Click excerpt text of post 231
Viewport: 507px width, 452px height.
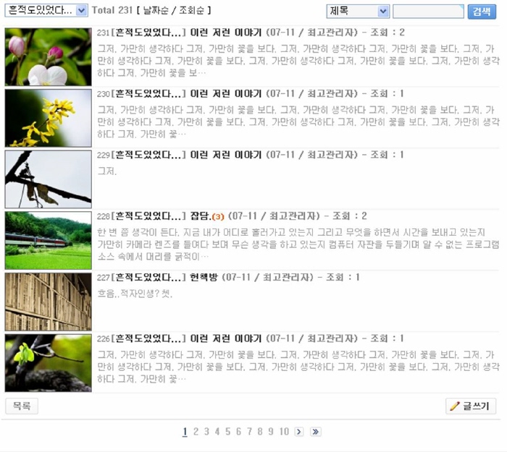pyautogui.click(x=298, y=61)
